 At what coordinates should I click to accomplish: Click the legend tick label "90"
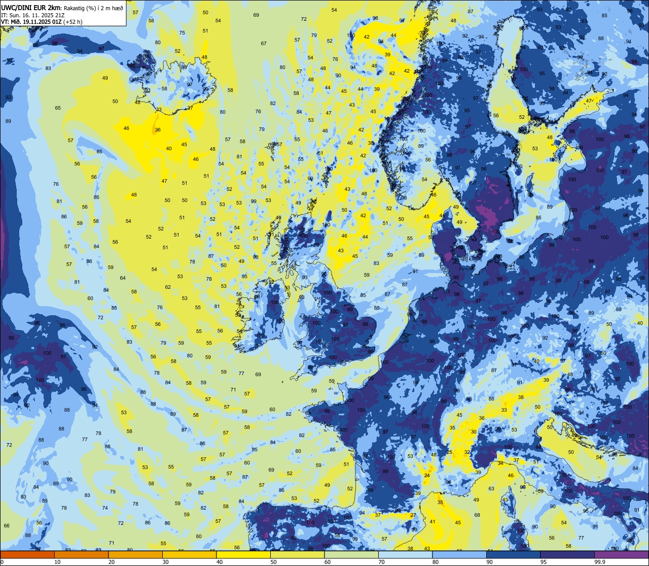[489, 562]
